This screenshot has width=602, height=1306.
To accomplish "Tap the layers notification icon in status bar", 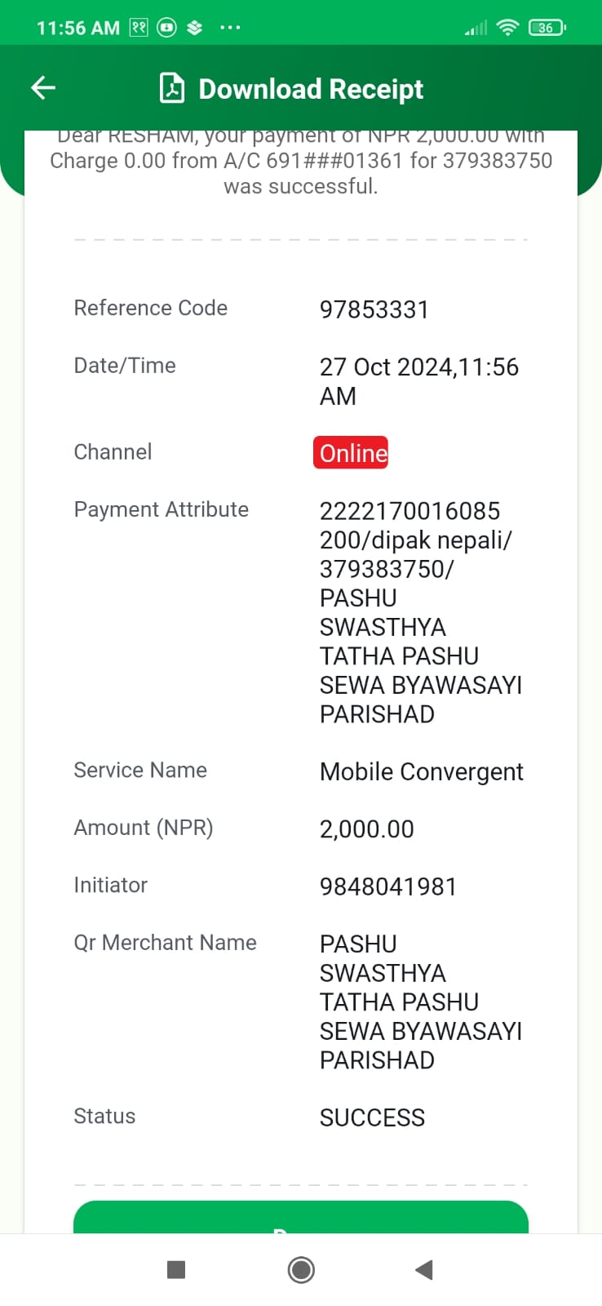I will (x=194, y=28).
